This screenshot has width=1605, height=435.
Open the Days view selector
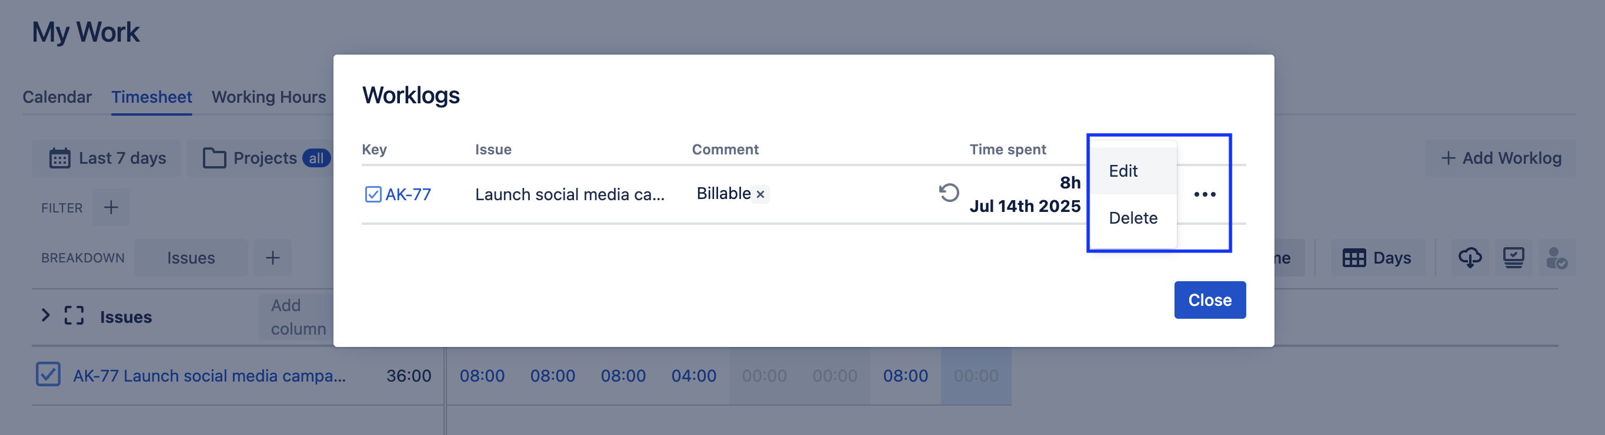(x=1377, y=258)
